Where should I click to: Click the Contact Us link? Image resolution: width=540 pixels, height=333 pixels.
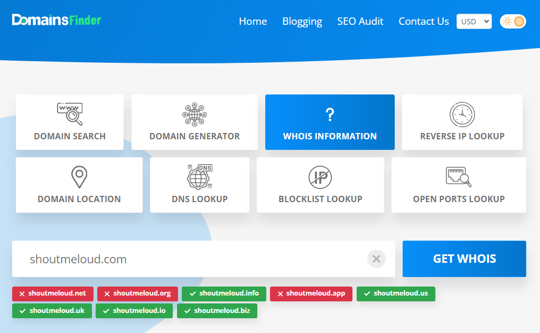[x=424, y=21]
